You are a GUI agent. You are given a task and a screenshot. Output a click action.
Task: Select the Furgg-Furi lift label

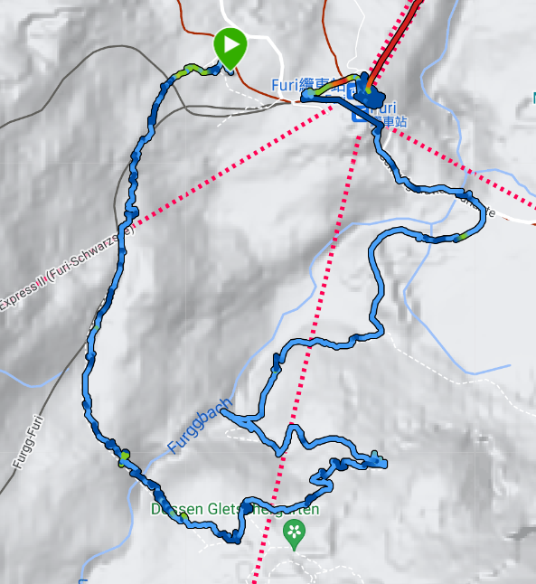[x=28, y=442]
